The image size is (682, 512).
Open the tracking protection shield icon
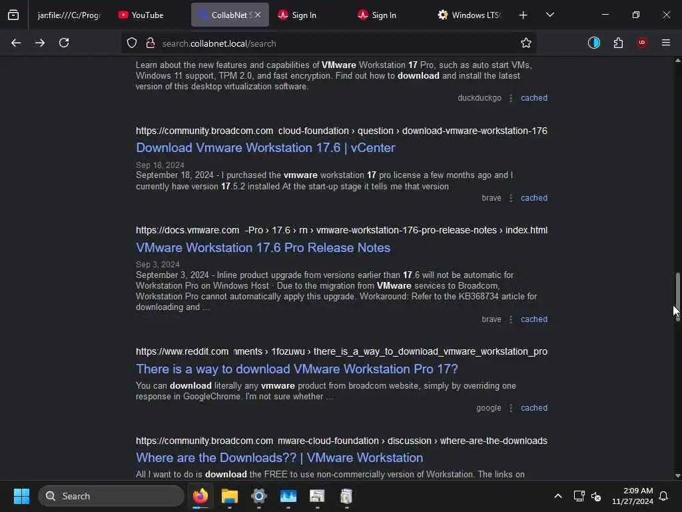132,43
